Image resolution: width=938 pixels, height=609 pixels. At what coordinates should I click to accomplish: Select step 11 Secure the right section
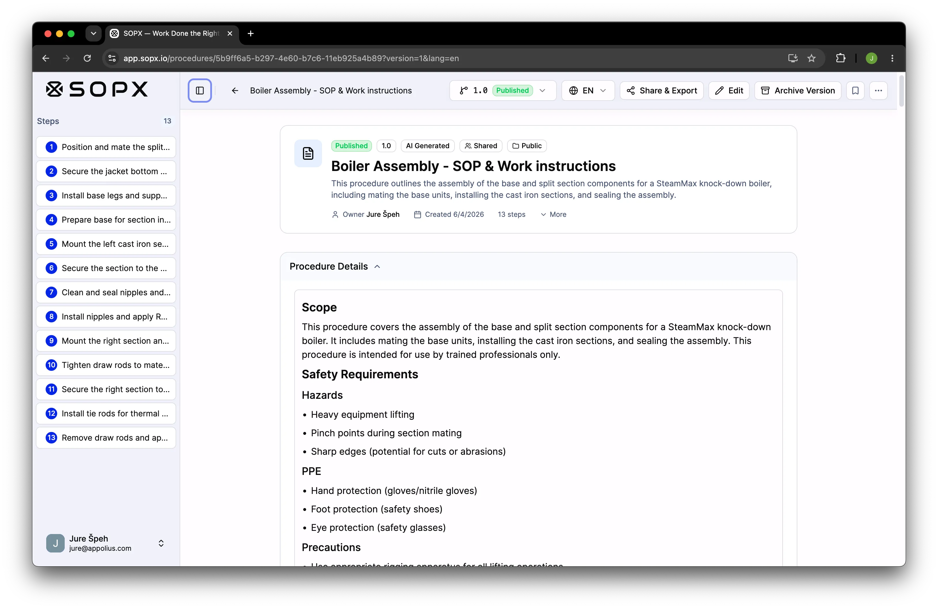point(106,389)
